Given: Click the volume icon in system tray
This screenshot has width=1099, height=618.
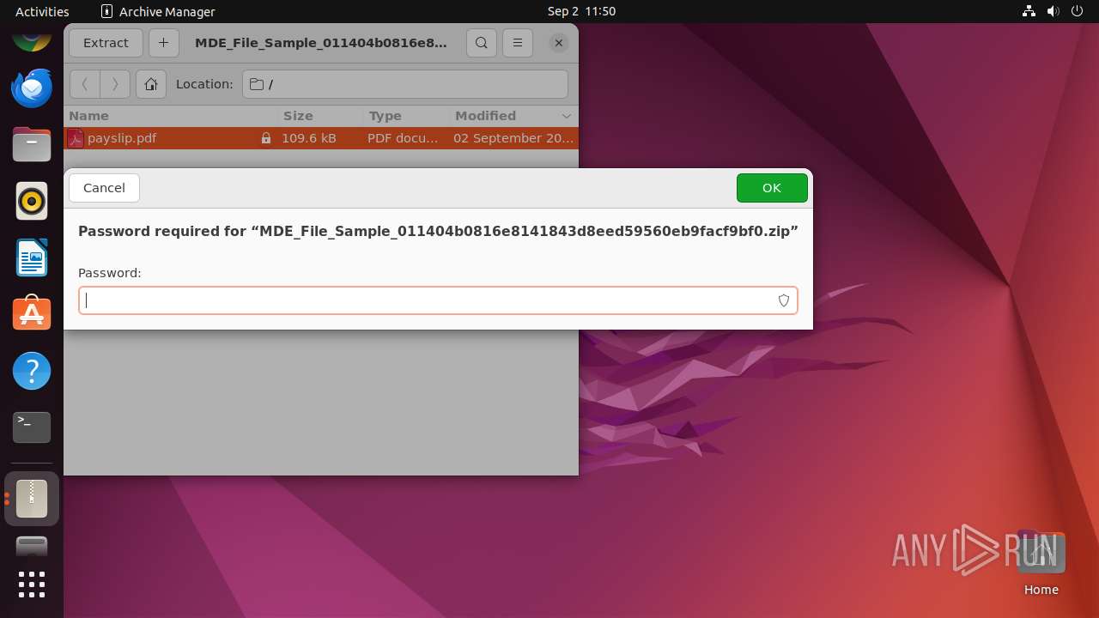Looking at the screenshot, I should coord(1053,11).
